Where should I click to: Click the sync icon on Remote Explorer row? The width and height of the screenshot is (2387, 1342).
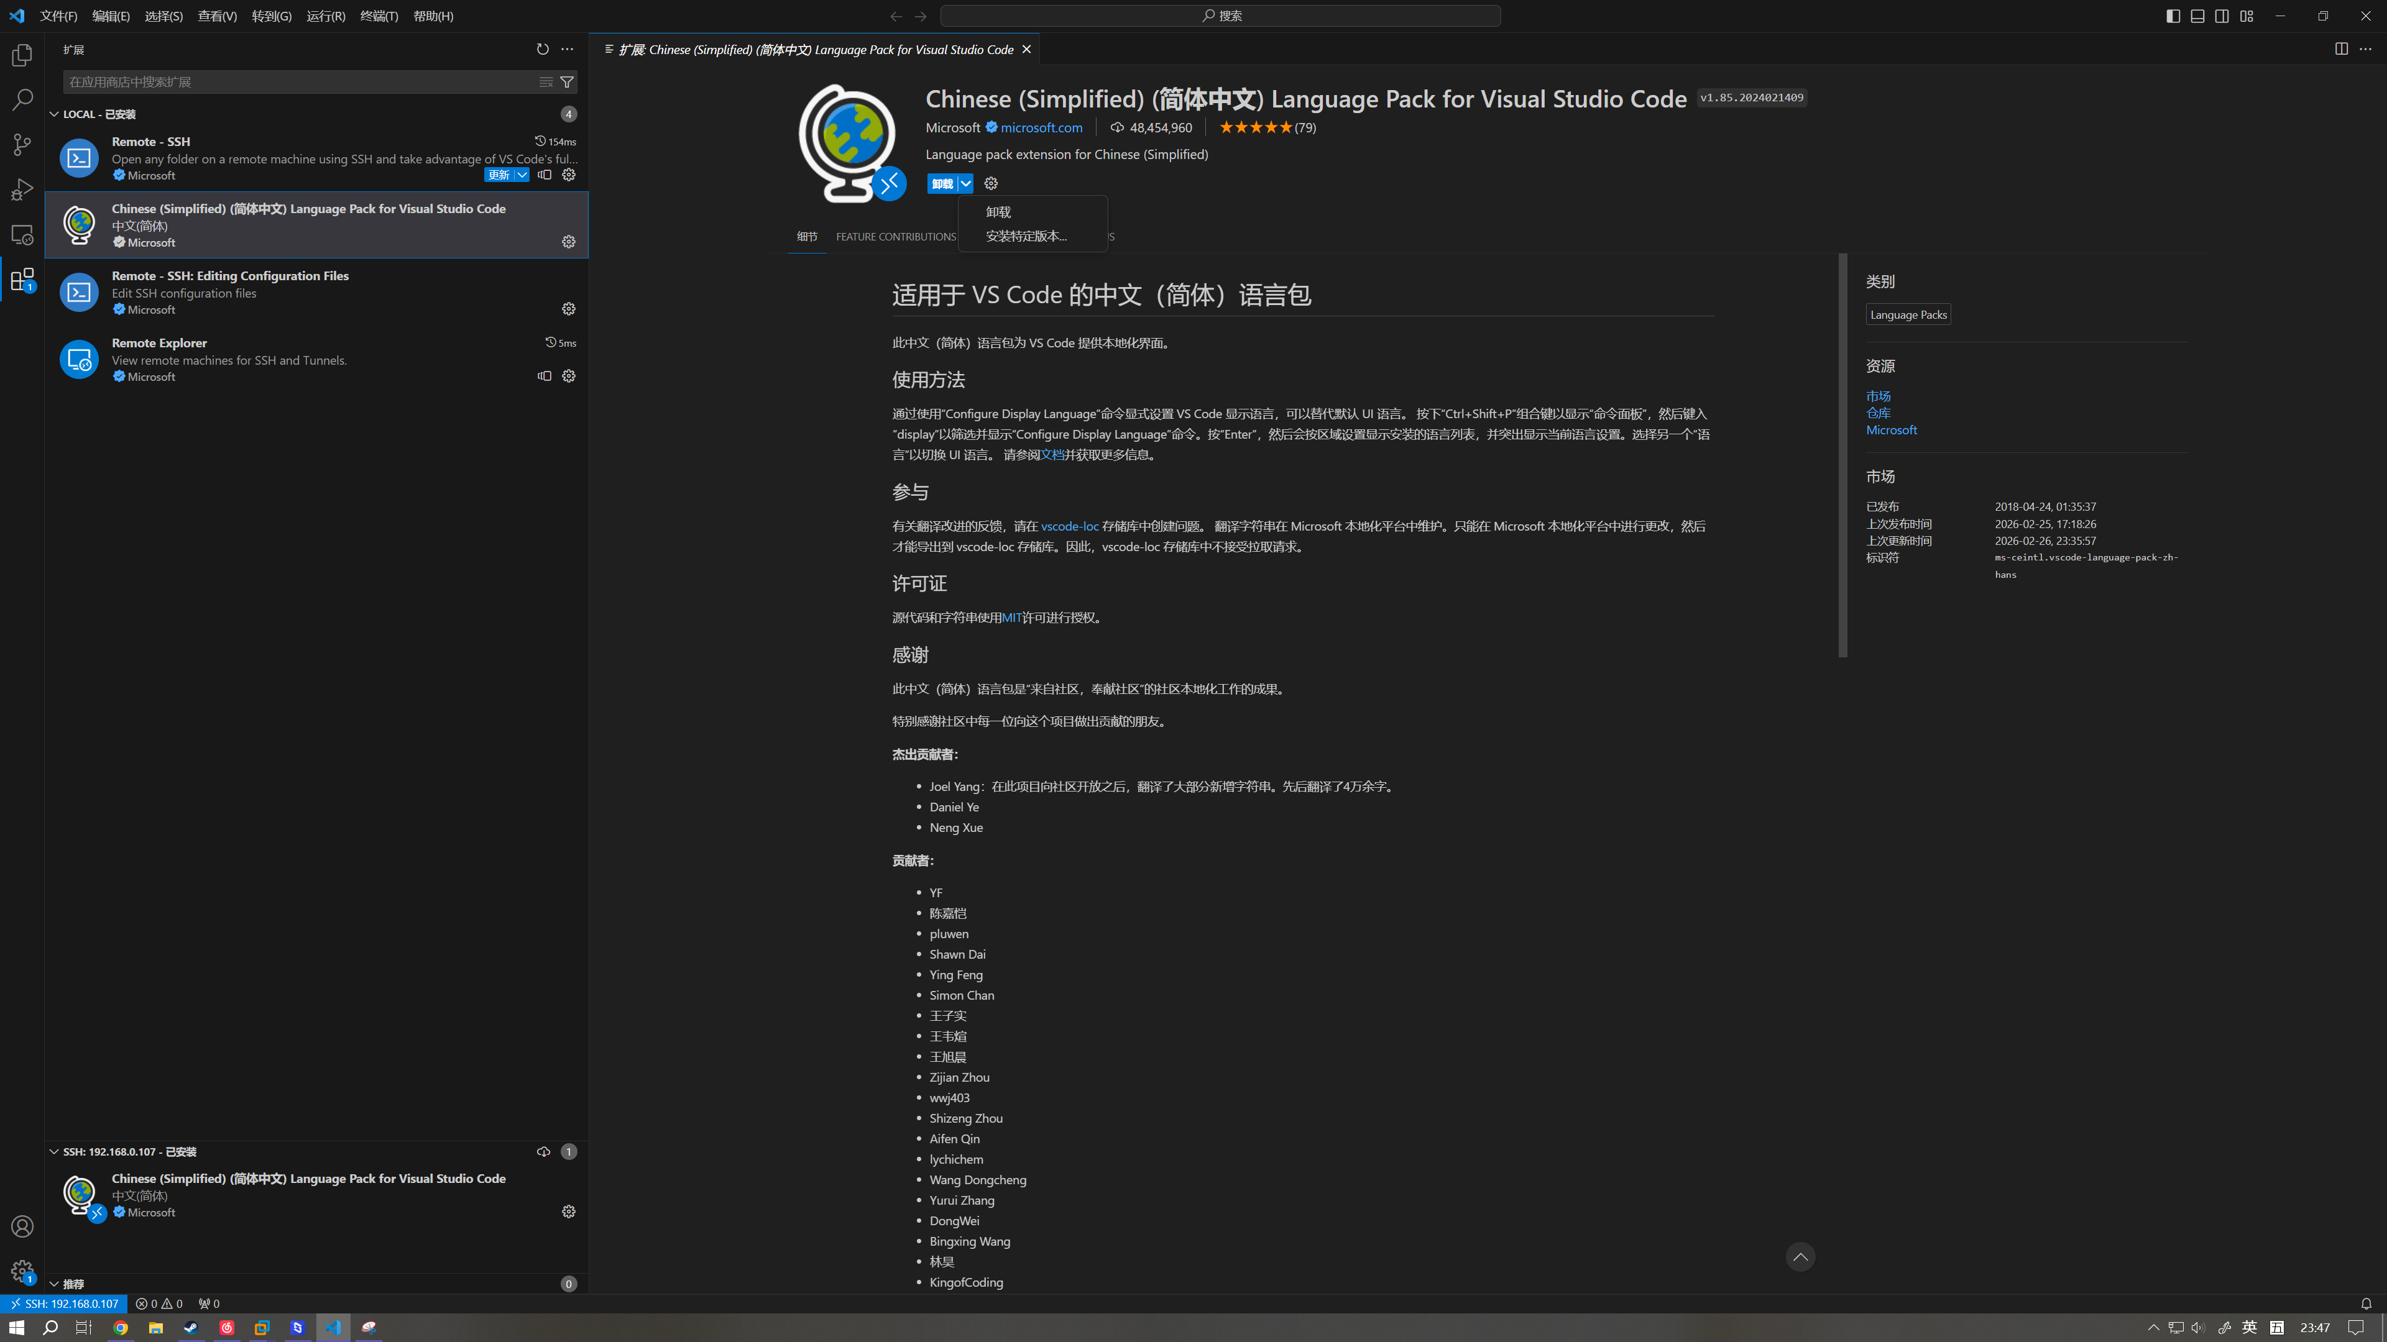click(x=545, y=376)
